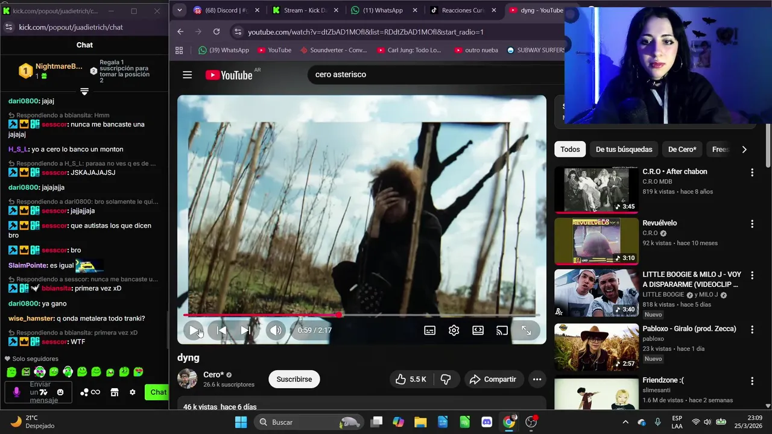Cast the video to a TV
Image resolution: width=772 pixels, height=434 pixels.
[x=502, y=330]
